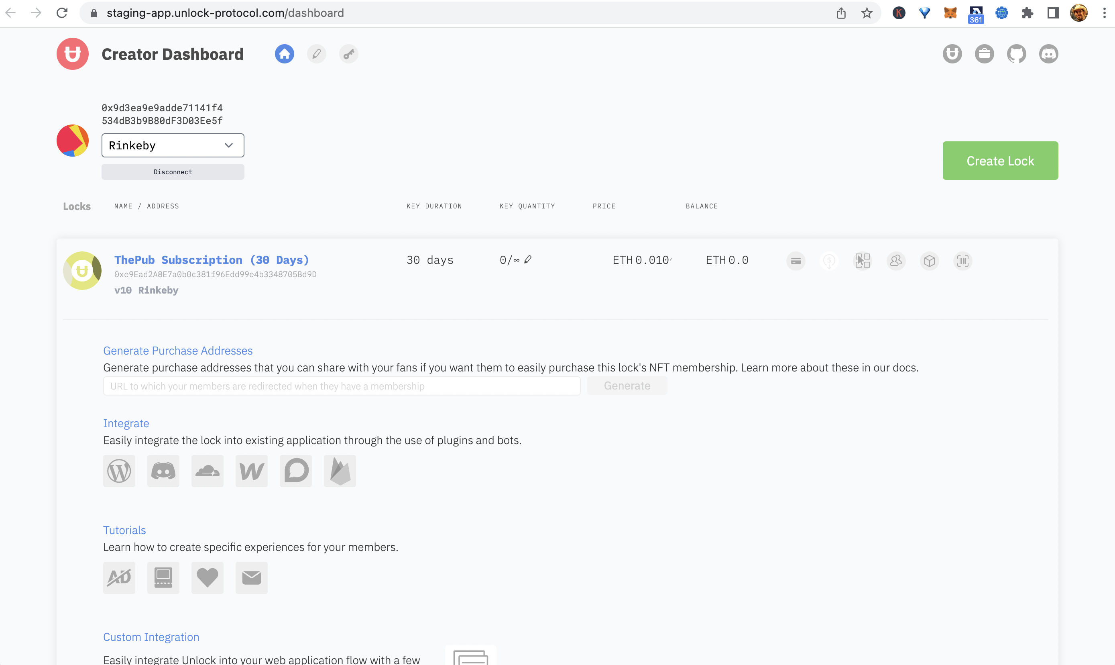The width and height of the screenshot is (1115, 665).
Task: Open the GitHub repository icon
Action: [x=1017, y=54]
